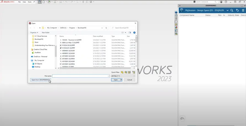The height and width of the screenshot is (126, 246).
Task: Click the search magnifier in MySession header
Action: pos(232,10)
